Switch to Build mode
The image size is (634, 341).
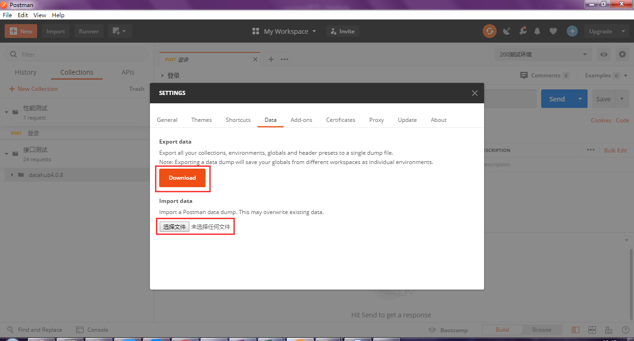502,330
